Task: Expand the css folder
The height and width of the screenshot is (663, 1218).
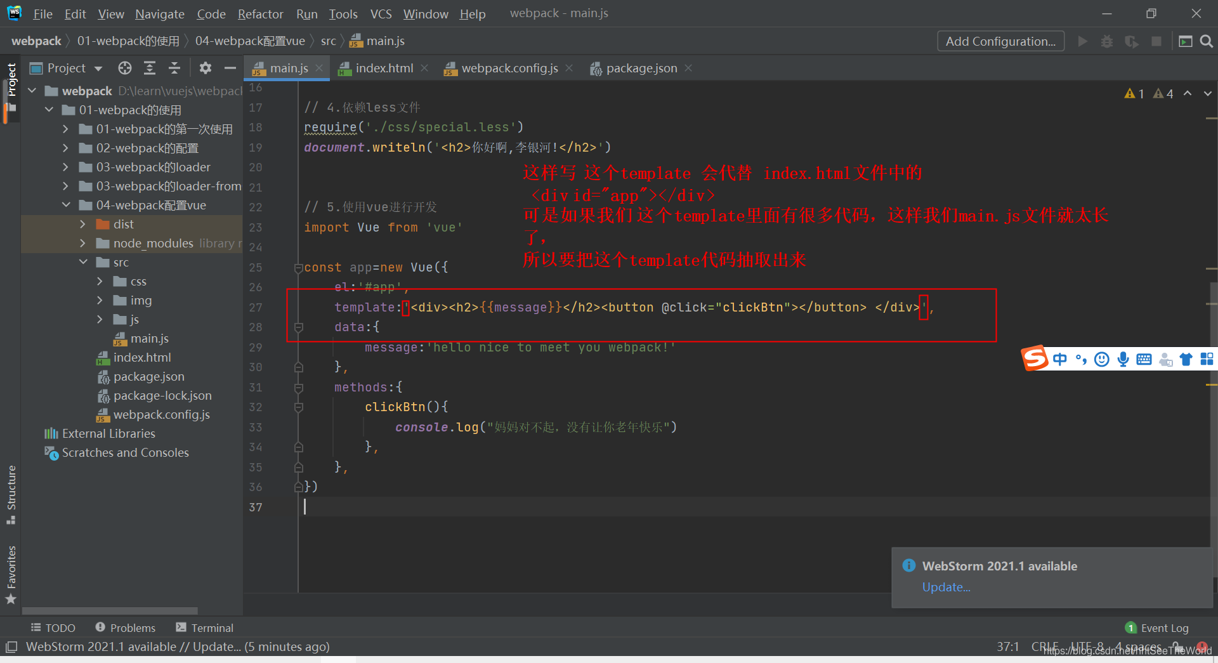Action: tap(100, 281)
